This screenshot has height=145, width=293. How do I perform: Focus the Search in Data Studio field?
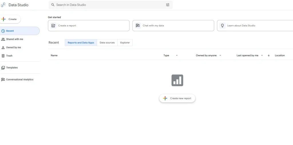tap(111, 5)
